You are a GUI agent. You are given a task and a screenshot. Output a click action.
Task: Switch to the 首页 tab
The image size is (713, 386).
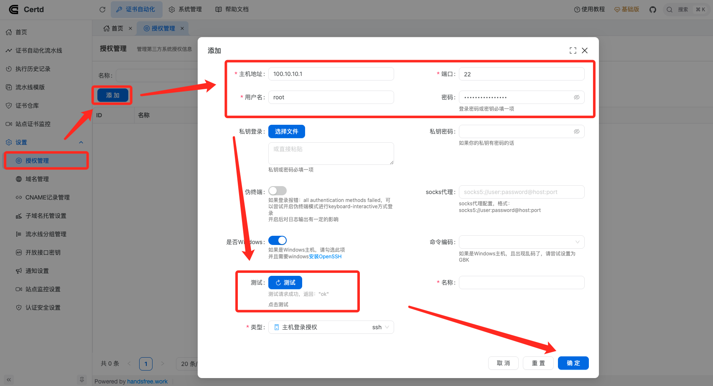pos(116,28)
